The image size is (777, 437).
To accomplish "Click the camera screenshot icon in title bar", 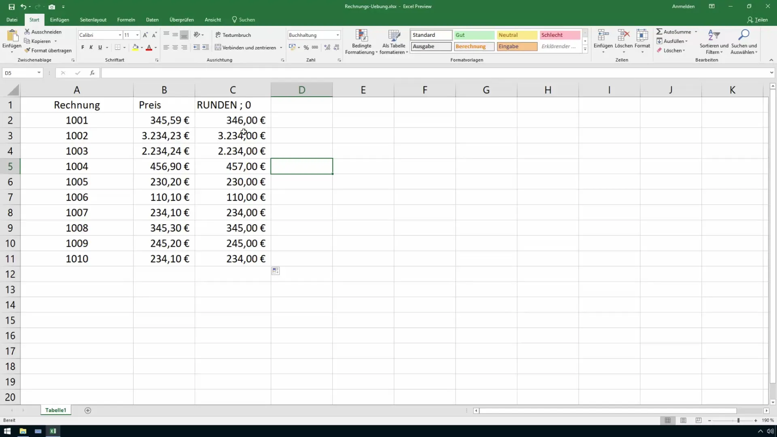I will [x=52, y=6].
